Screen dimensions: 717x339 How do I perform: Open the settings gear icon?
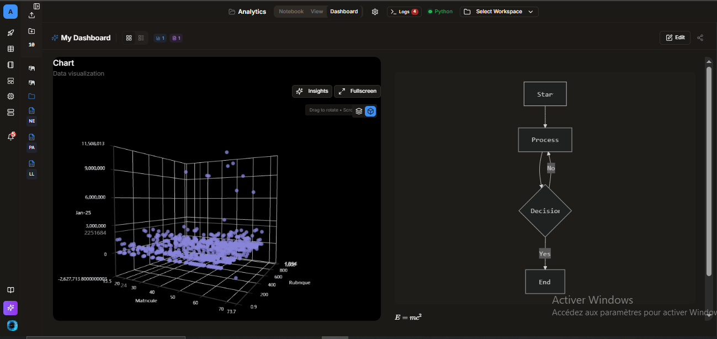(x=375, y=12)
